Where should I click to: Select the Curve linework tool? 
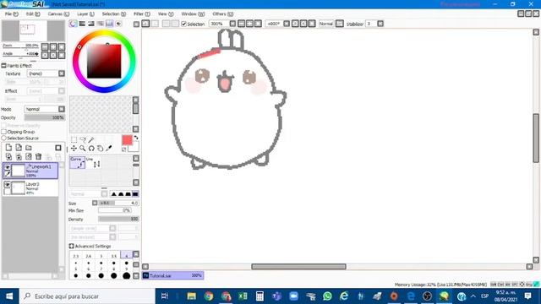pyautogui.click(x=77, y=162)
